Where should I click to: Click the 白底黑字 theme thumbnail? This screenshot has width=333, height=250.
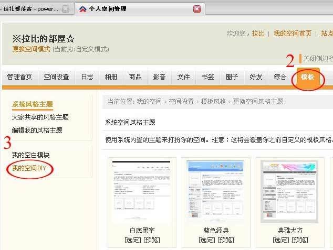(142, 192)
